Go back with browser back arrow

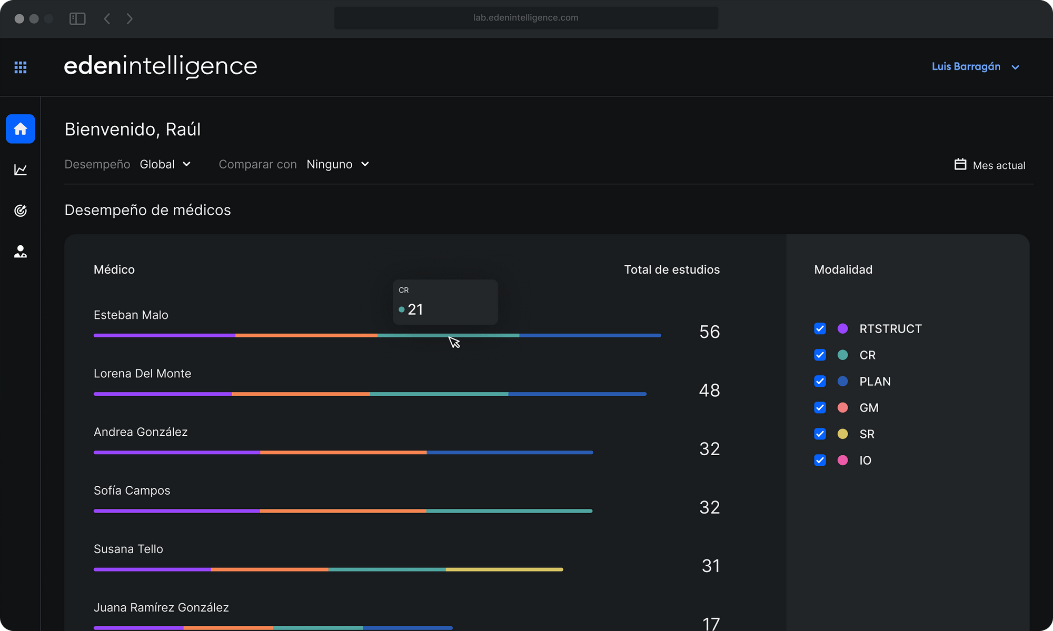coord(107,19)
